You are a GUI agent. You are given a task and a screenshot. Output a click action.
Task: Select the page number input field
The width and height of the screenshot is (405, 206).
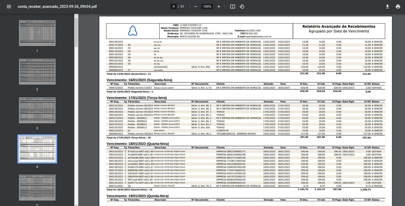pos(174,7)
